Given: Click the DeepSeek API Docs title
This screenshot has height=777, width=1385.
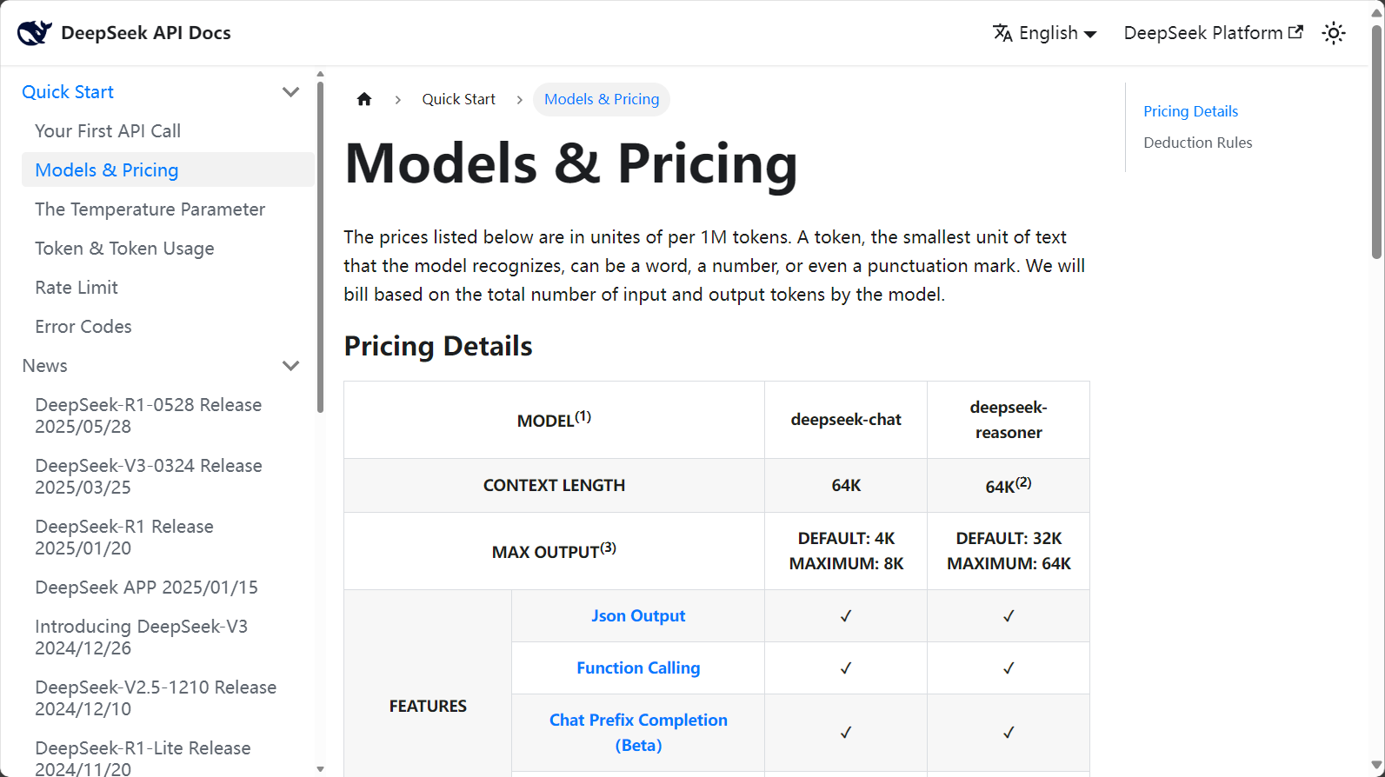Looking at the screenshot, I should (x=146, y=33).
